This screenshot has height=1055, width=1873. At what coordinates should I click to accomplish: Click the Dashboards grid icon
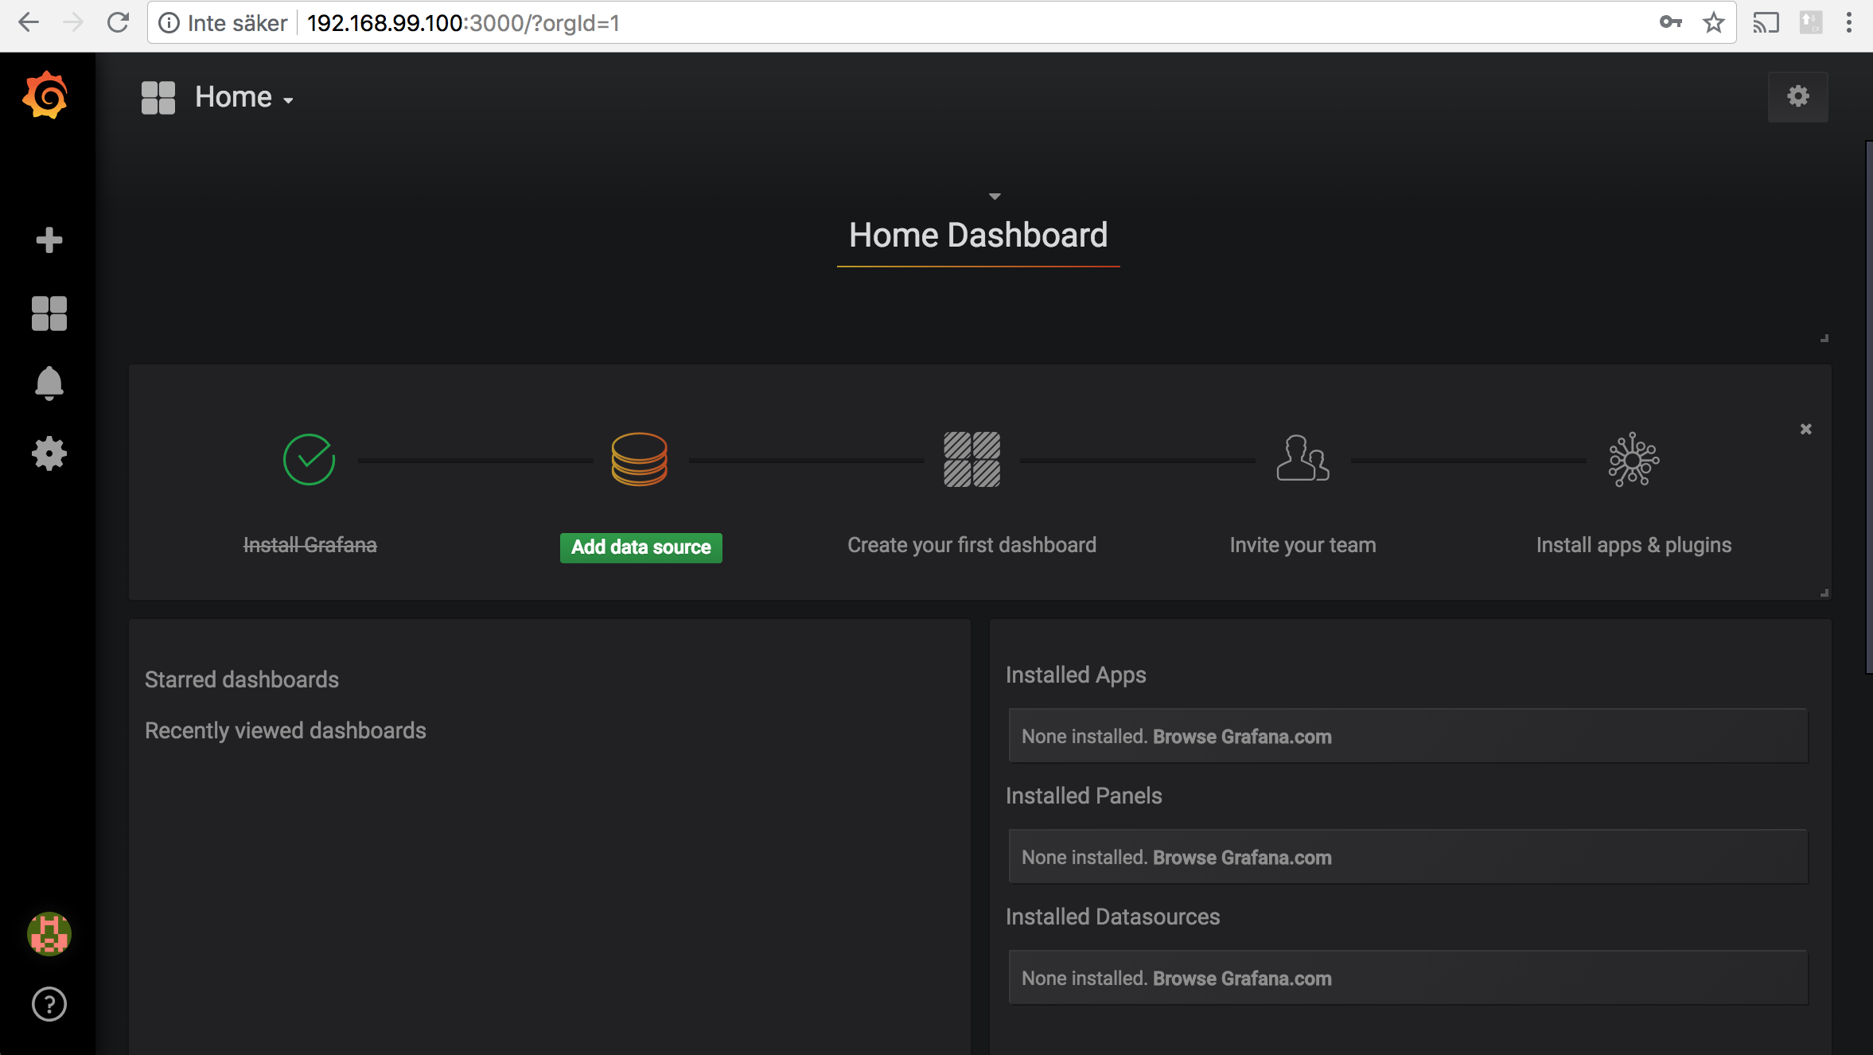(48, 313)
